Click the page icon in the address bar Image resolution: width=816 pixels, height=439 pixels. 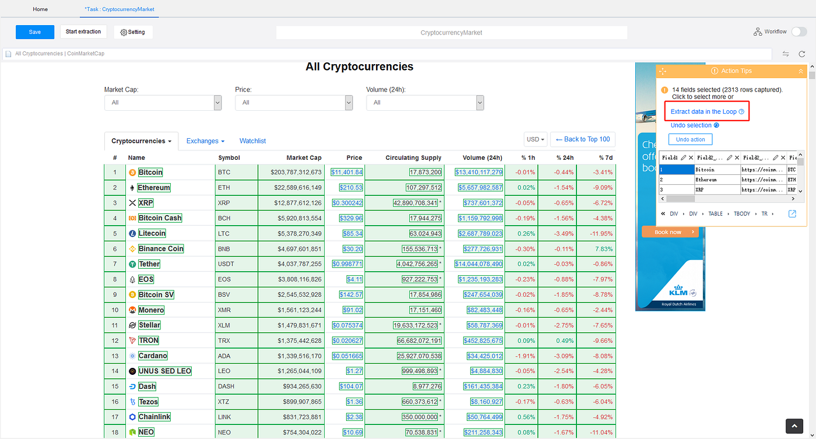(8, 54)
